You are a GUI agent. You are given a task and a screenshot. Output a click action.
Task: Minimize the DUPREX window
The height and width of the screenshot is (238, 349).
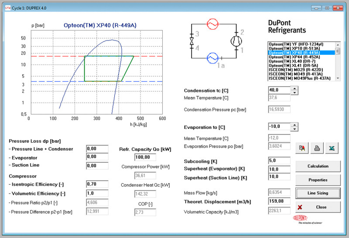pyautogui.click(x=316, y=8)
